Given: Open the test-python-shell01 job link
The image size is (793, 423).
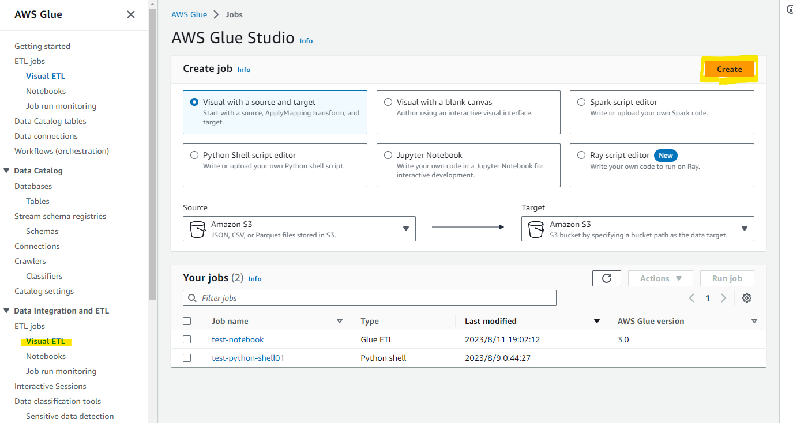Looking at the screenshot, I should coord(248,358).
